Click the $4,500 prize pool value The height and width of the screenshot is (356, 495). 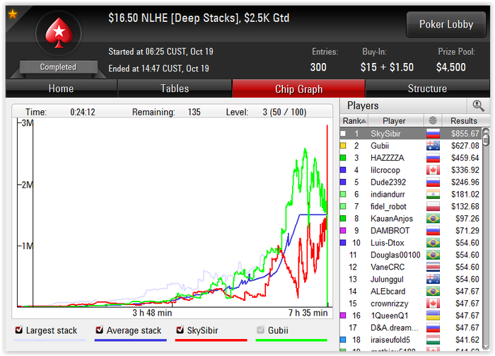[451, 67]
